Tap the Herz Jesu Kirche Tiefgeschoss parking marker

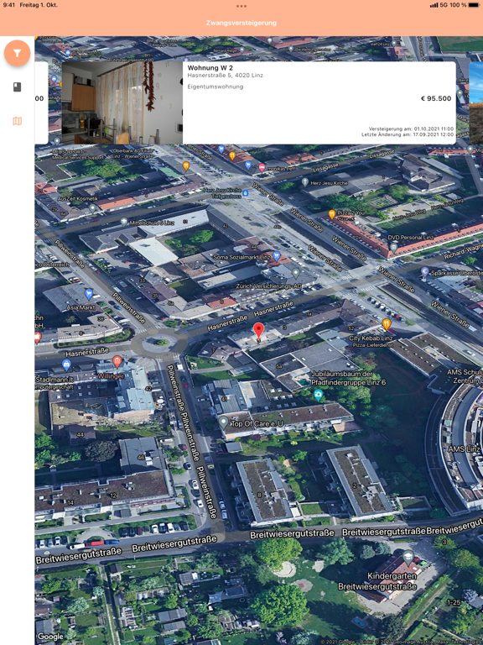point(245,193)
